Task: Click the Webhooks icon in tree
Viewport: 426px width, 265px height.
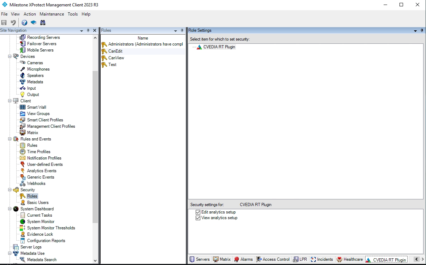Action: (x=23, y=183)
